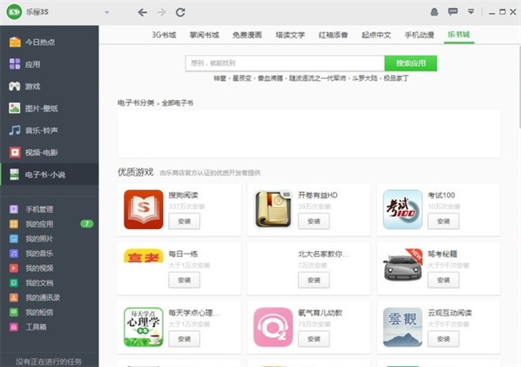Switch to the 塔读文学 tab
This screenshot has width=521, height=367.
[290, 34]
